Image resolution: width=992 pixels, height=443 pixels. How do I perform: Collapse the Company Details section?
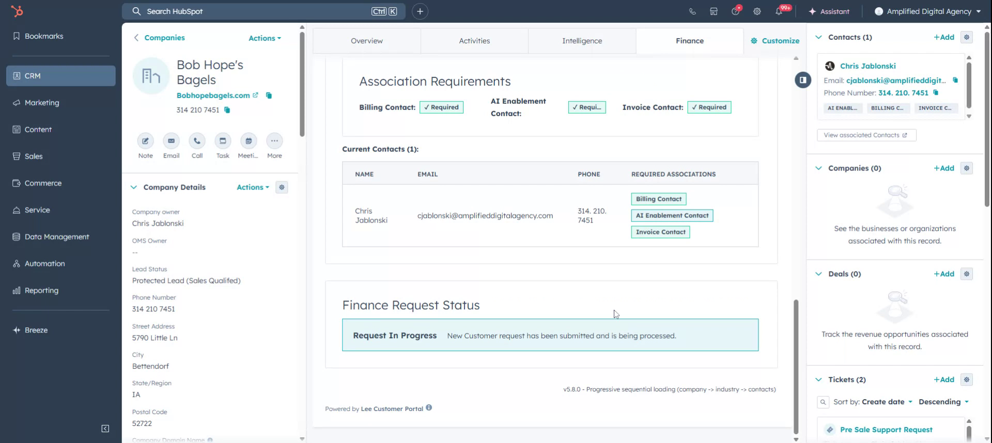pos(134,187)
